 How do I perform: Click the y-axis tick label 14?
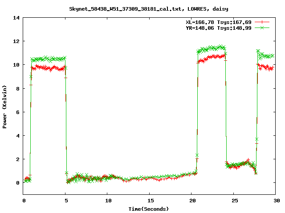[16, 18]
